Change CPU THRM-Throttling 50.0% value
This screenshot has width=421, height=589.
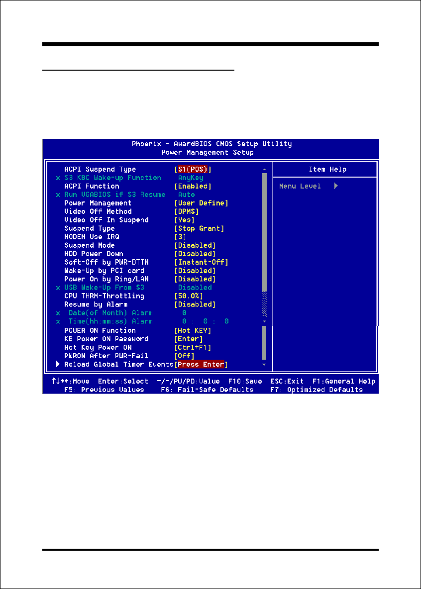pyautogui.click(x=189, y=296)
